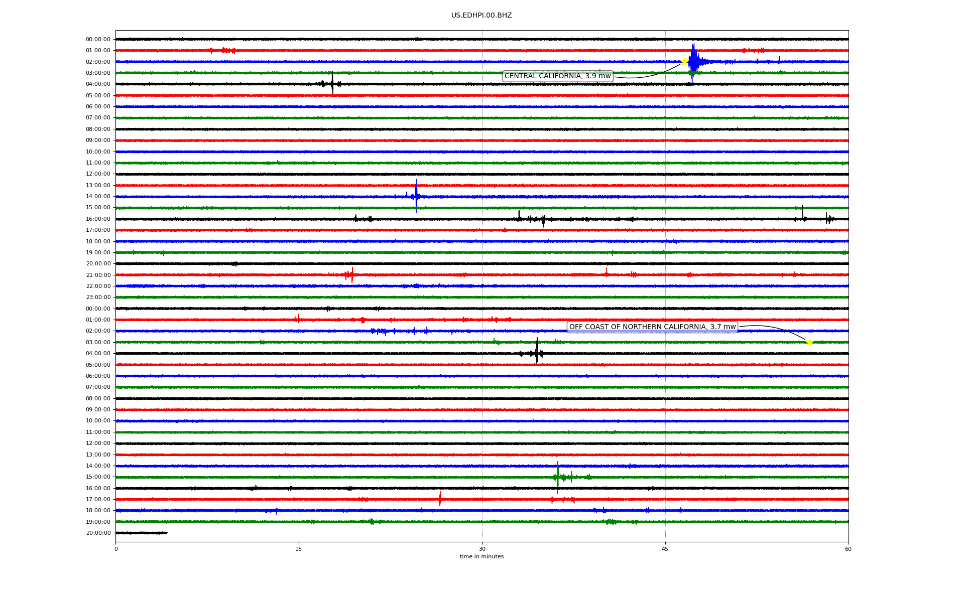Click the x-axis label 'time in minutes'
This screenshot has height=602, width=964.
coord(481,556)
